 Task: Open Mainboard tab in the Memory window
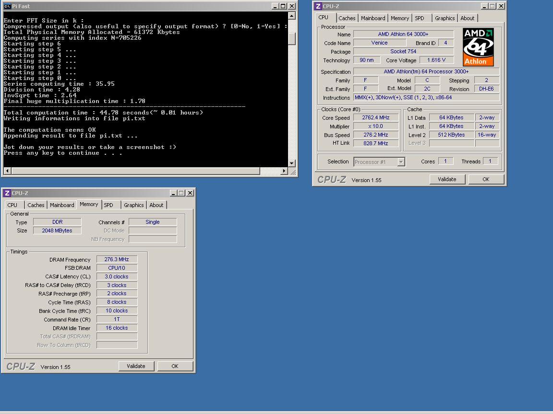coord(62,205)
